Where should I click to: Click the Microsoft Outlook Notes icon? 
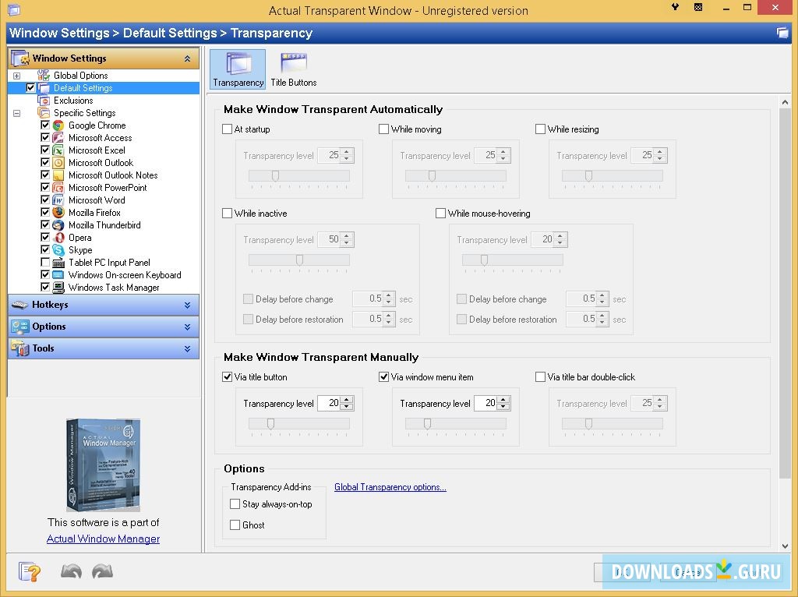click(58, 175)
